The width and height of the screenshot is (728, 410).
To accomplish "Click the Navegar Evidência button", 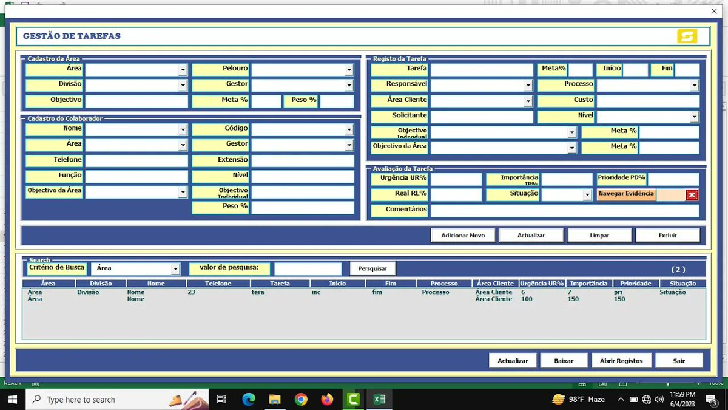I will point(625,194).
